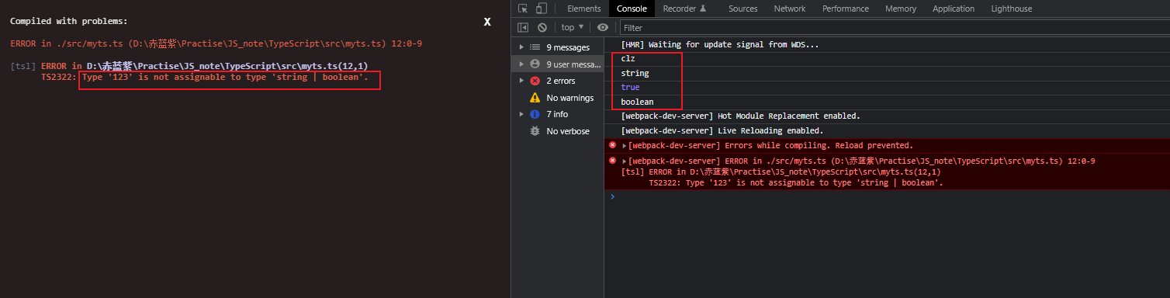Open live expression eye icon

603,27
